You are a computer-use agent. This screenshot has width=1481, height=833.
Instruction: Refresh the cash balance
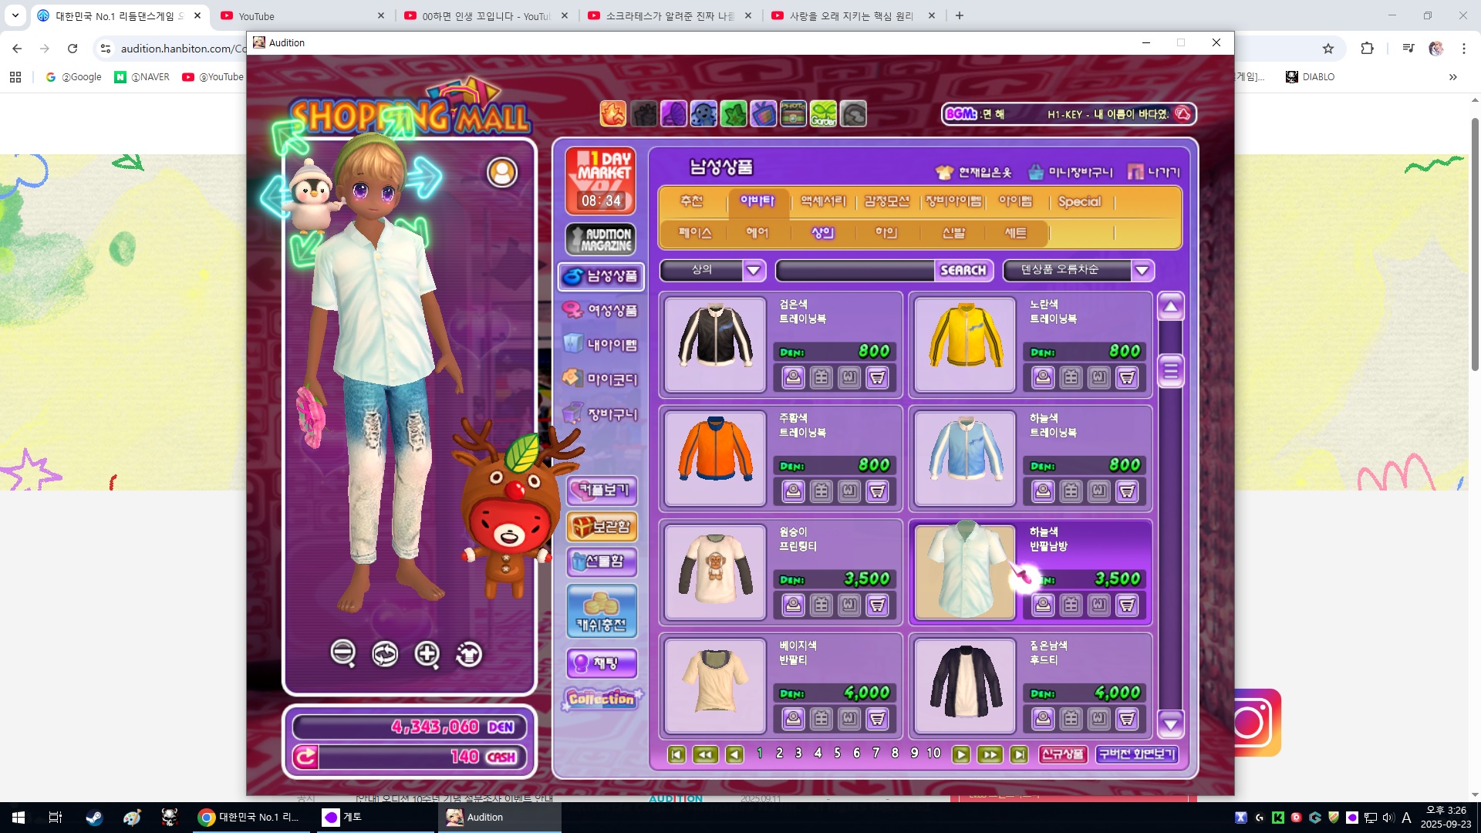pos(305,757)
